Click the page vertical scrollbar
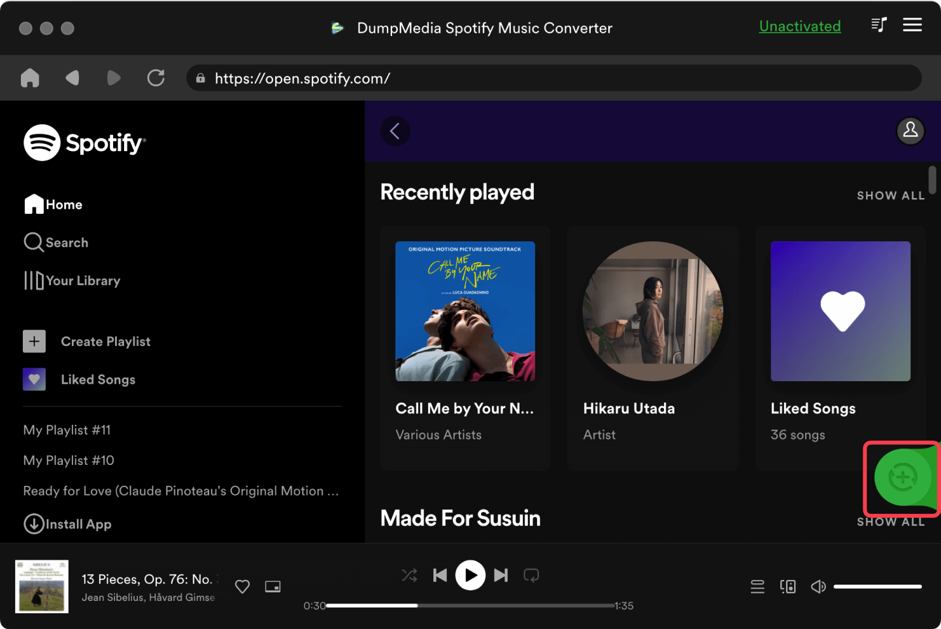The image size is (941, 629). [933, 180]
